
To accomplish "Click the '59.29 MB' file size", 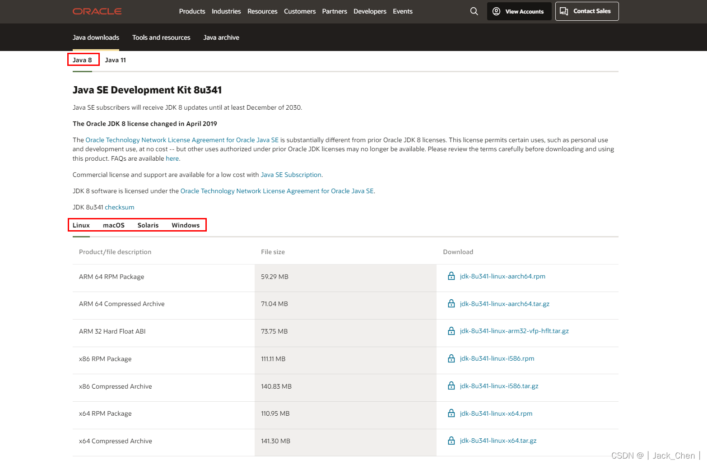I will pyautogui.click(x=274, y=277).
